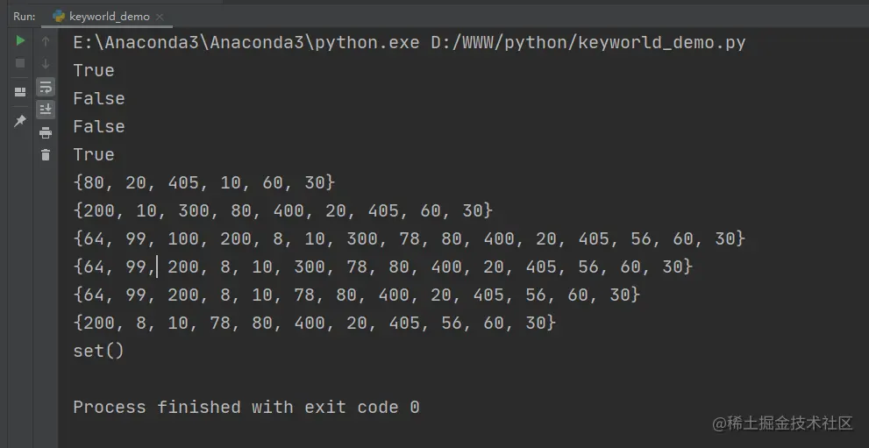
Task: Click the down stack trace arrow
Action: click(46, 64)
